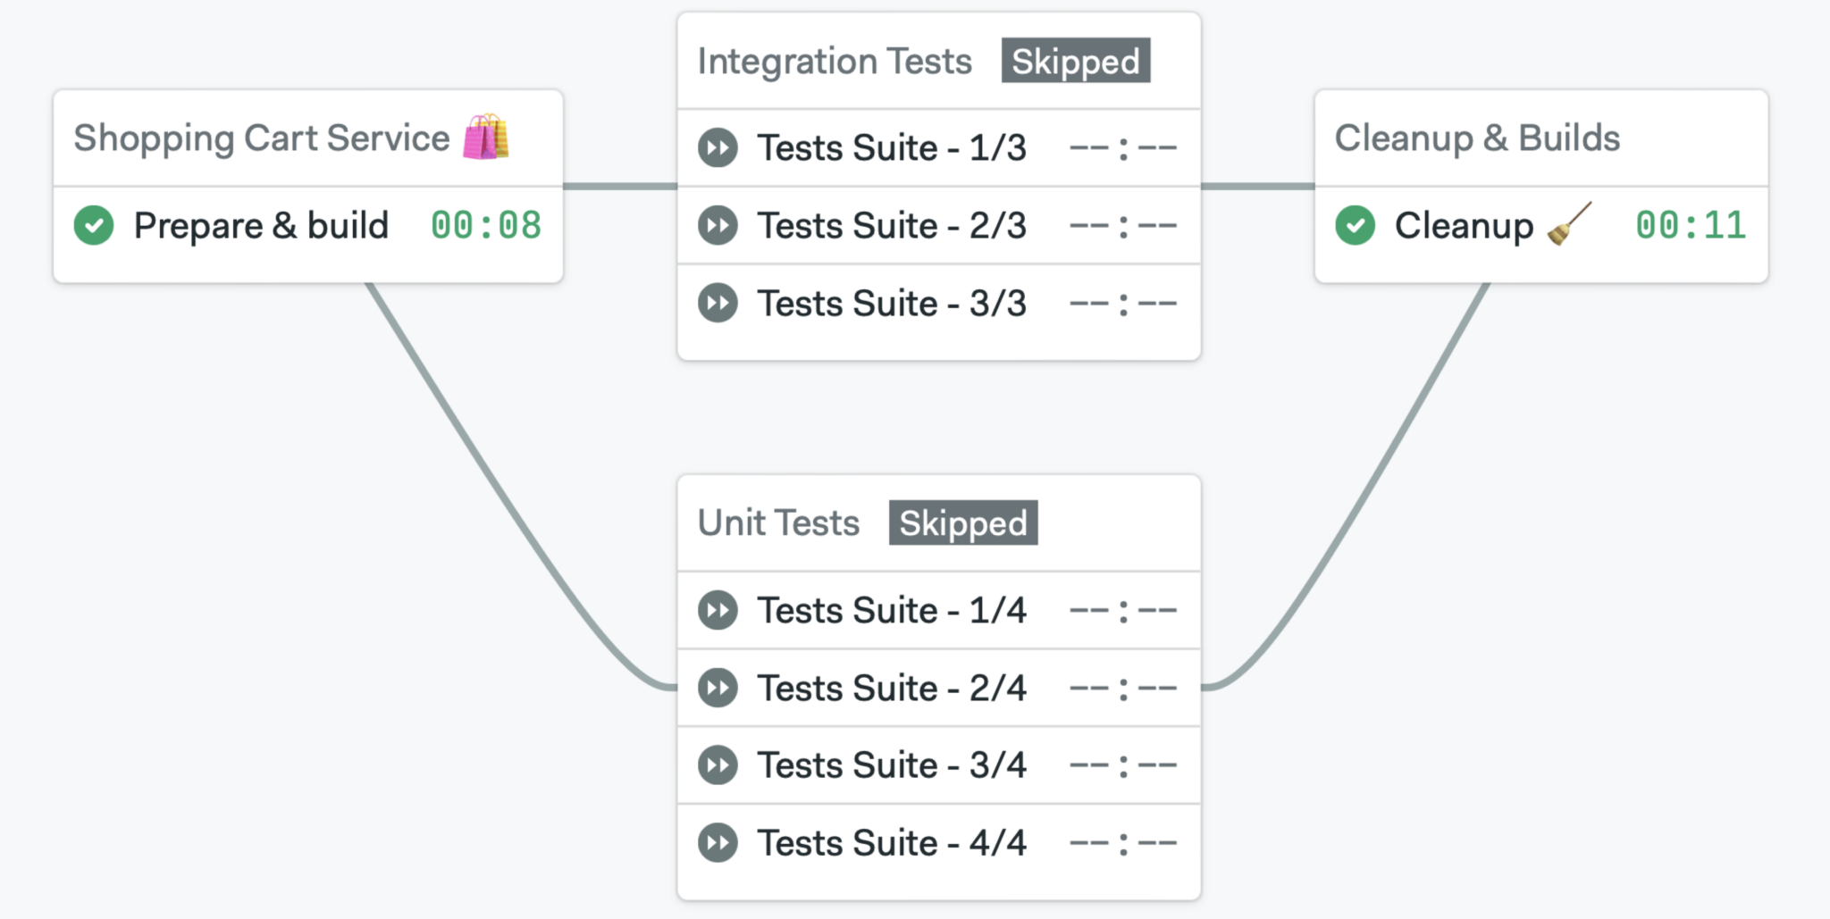Toggle the Skipped badge on Unit Tests
1830x919 pixels.
962,522
